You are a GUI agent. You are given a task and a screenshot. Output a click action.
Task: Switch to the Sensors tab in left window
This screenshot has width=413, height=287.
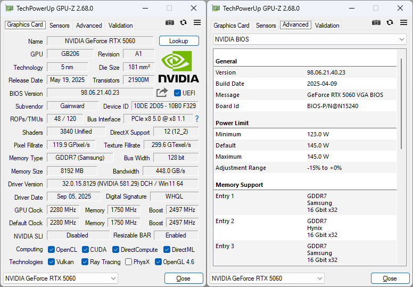click(59, 26)
